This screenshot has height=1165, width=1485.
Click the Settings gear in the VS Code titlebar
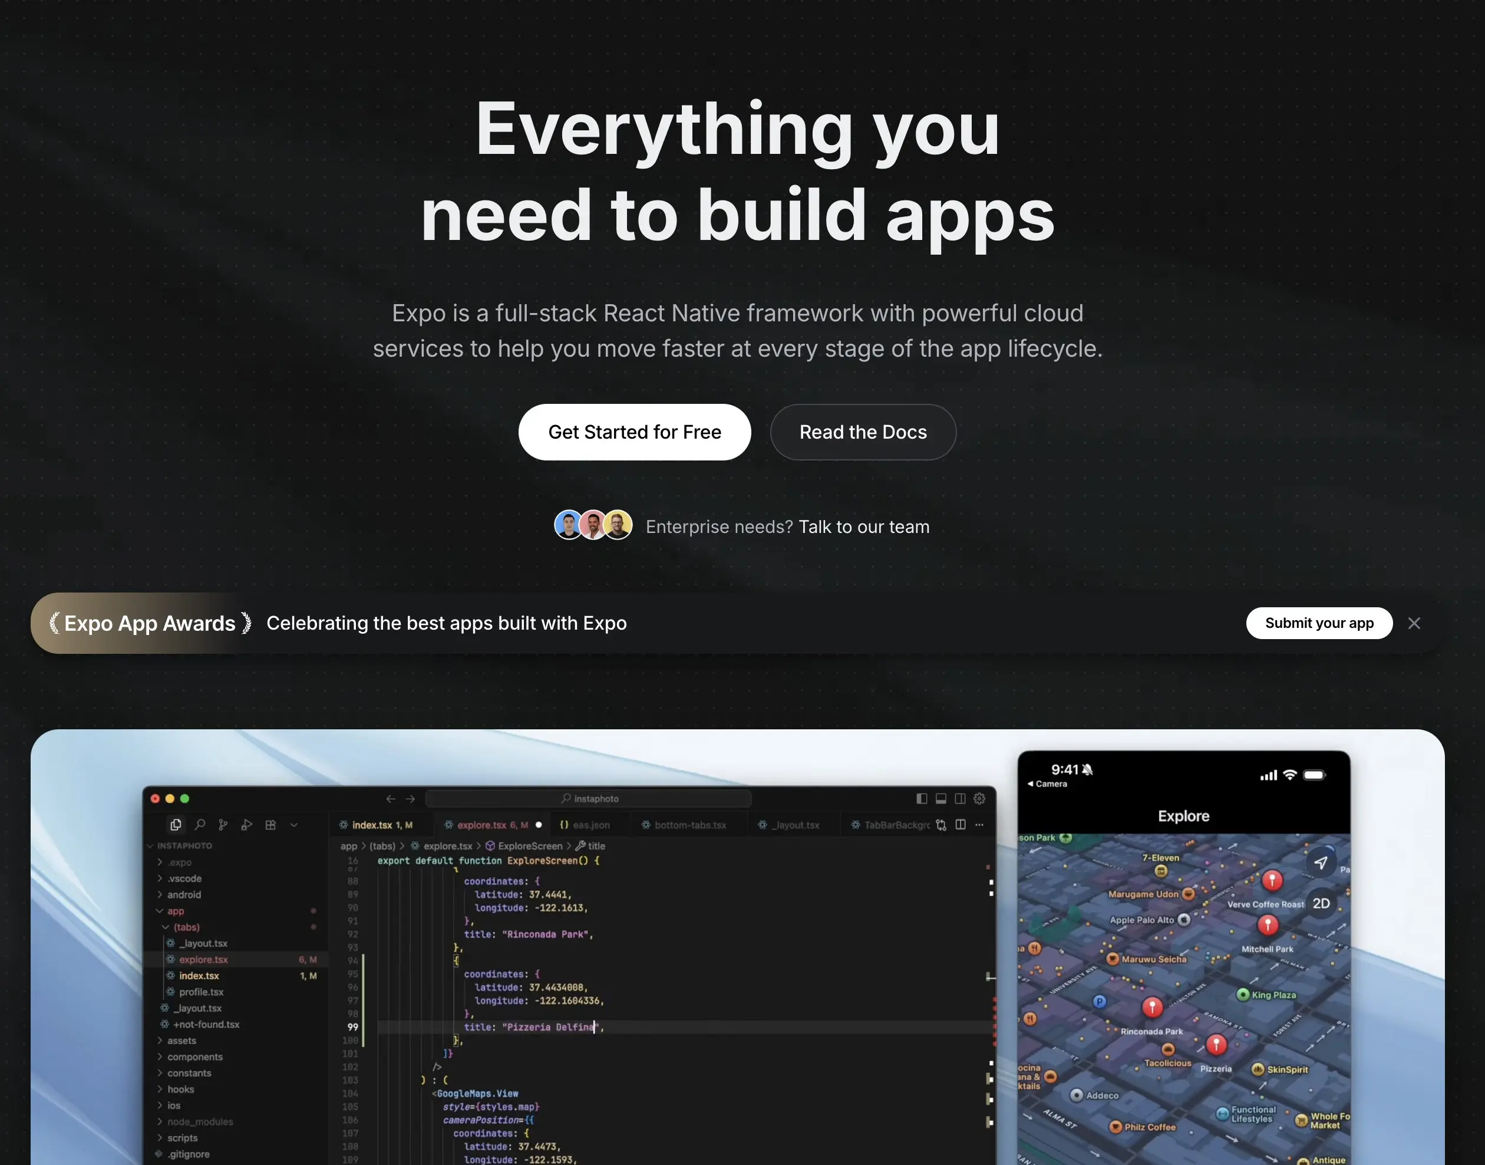pyautogui.click(x=980, y=799)
